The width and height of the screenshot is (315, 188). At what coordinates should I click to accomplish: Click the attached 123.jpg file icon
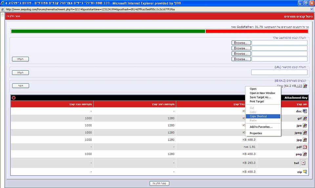[x=305, y=86]
